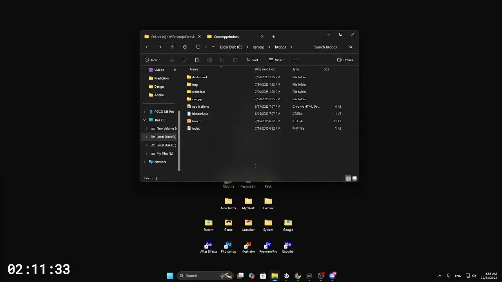The image size is (502, 282).
Task: Click the Rename icon in toolbar
Action: 209,60
